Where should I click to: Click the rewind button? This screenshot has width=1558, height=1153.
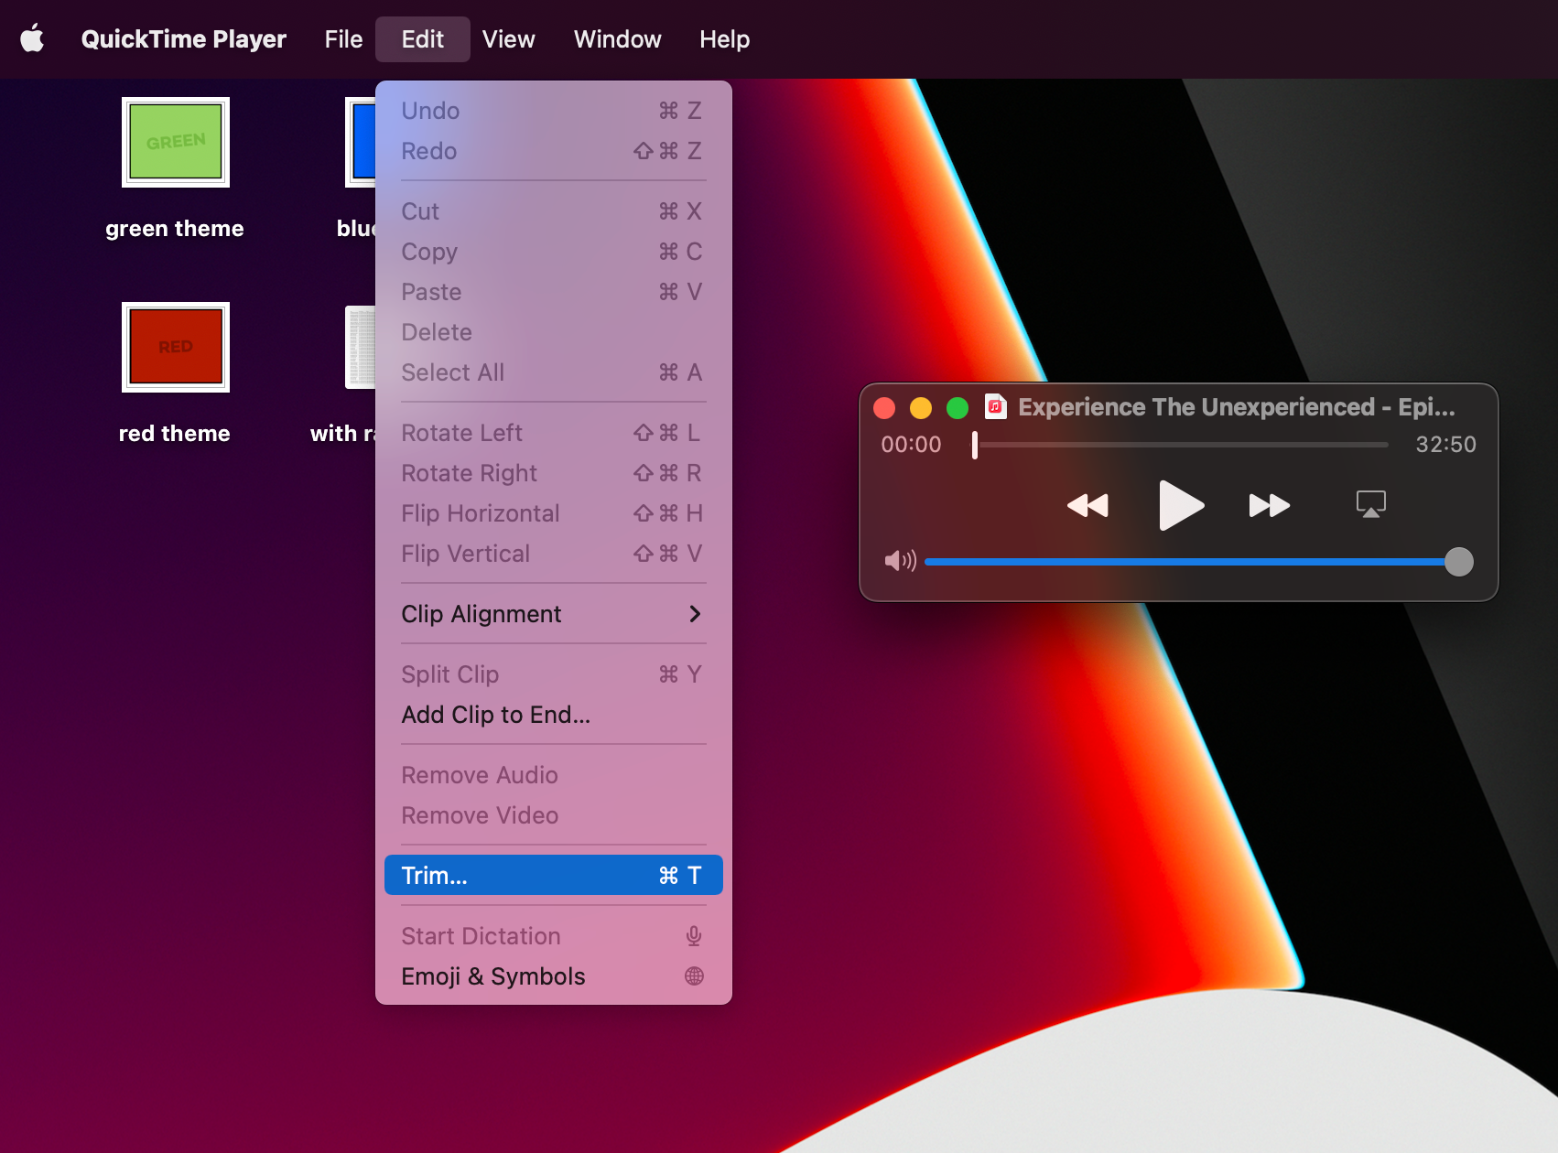click(x=1087, y=505)
